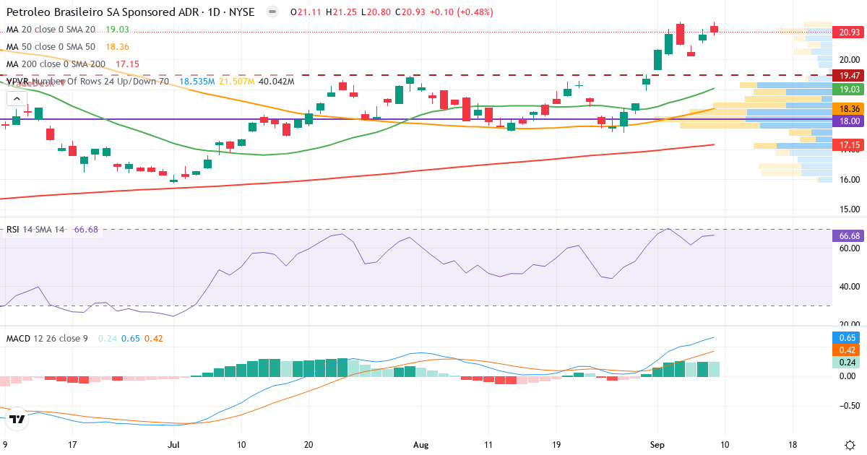The image size is (867, 455).
Task: Click the VPVR up volume 18.535M
Action: pos(197,82)
